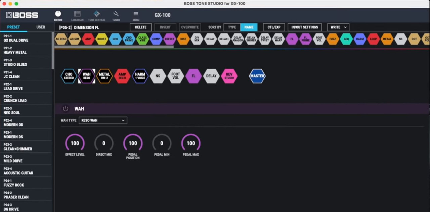
Task: Sort effects by TYPE
Action: pyautogui.click(x=232, y=27)
